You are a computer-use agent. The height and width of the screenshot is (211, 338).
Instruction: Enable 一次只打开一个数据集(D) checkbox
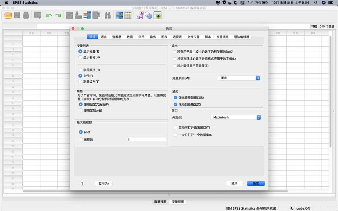coord(175,135)
